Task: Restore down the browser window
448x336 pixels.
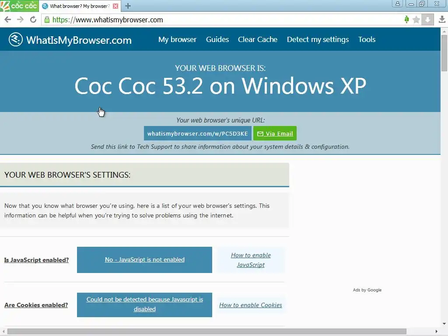Action: click(422, 3)
